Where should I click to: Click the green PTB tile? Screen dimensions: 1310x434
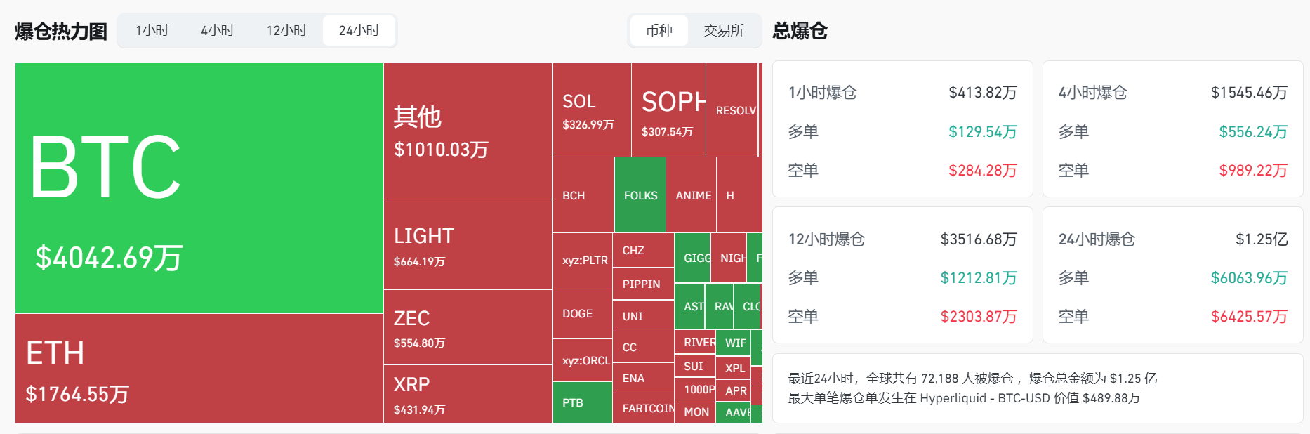pos(582,402)
